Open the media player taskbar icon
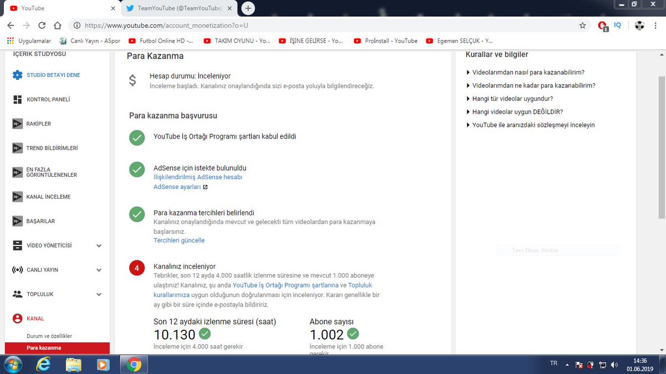The height and width of the screenshot is (374, 666). 103,365
